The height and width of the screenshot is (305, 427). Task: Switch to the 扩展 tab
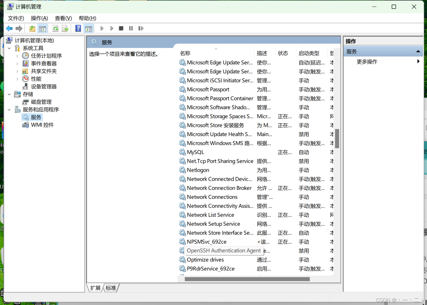click(95, 288)
